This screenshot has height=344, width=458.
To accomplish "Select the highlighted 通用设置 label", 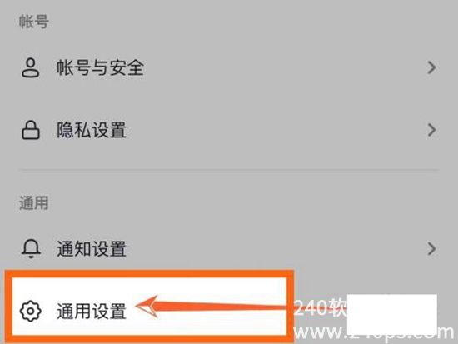I will (x=92, y=311).
